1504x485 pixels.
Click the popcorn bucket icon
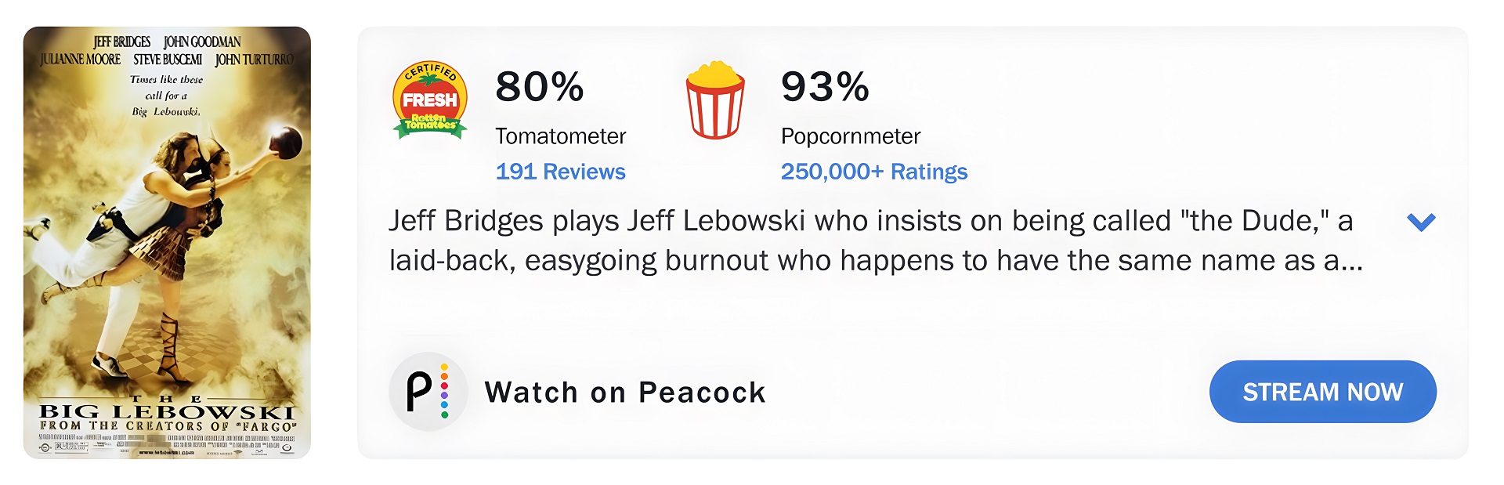coord(714,100)
